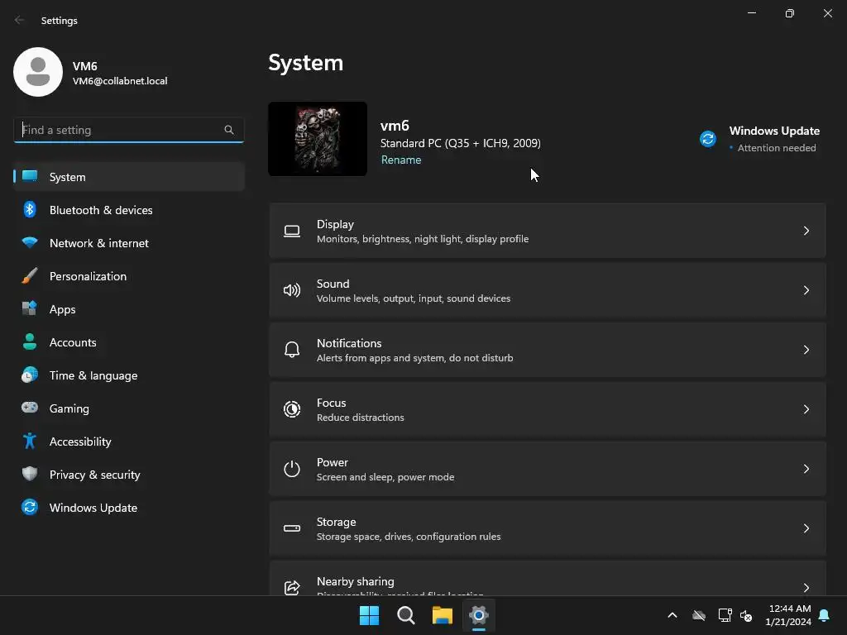The image size is (847, 635).
Task: Expand the Notifications settings chevron
Action: click(x=806, y=350)
